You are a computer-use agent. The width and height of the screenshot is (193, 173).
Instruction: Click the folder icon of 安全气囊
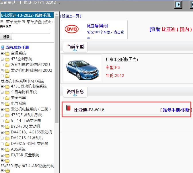coord(7,98)
